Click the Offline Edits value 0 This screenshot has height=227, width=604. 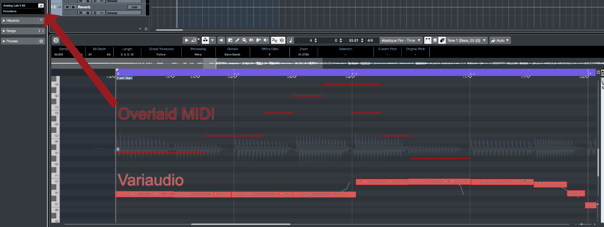[269, 54]
